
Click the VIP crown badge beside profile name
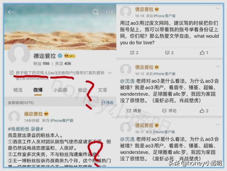pyautogui.click(x=70, y=56)
